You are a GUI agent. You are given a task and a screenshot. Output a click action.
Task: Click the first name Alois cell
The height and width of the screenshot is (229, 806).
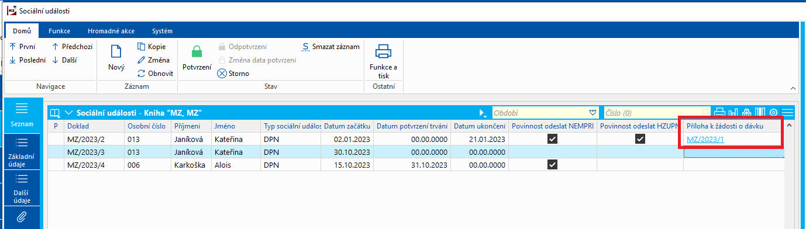236,165
